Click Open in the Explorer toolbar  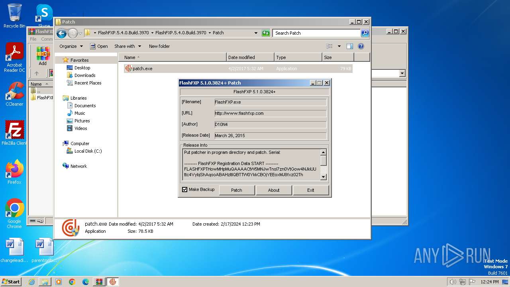(x=99, y=46)
